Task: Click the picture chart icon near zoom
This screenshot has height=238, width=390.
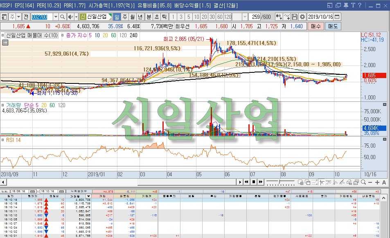Action: tap(356, 182)
